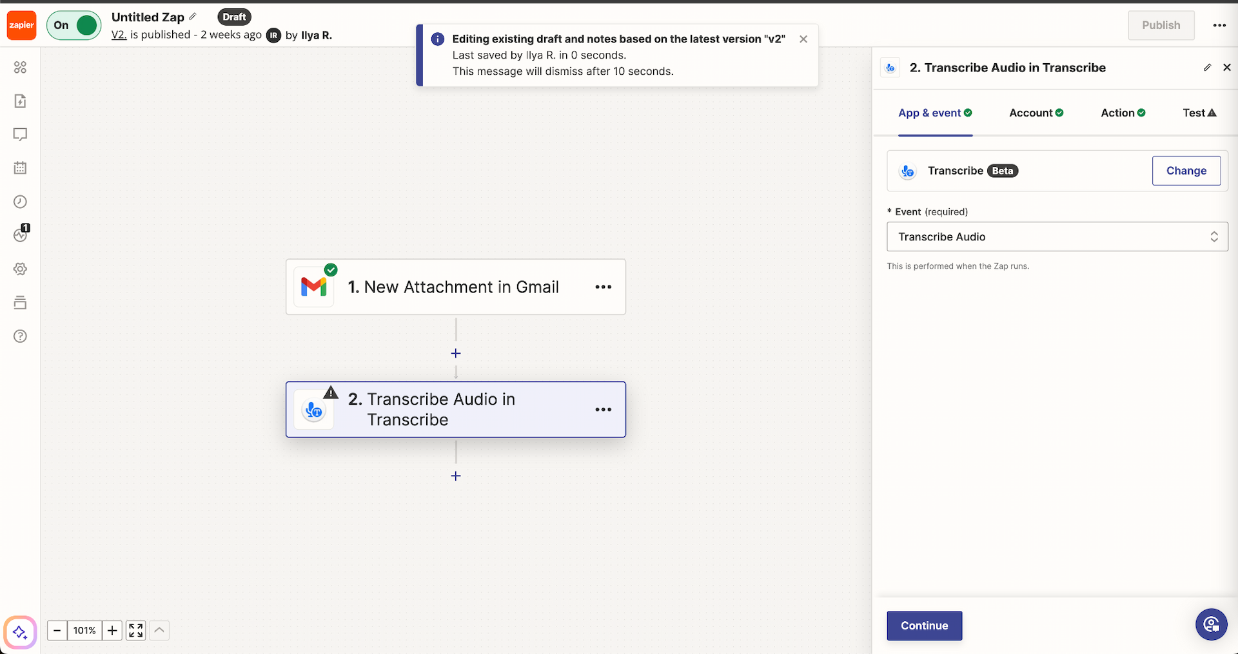Close the step editor panel
The image size is (1238, 654).
tap(1226, 67)
